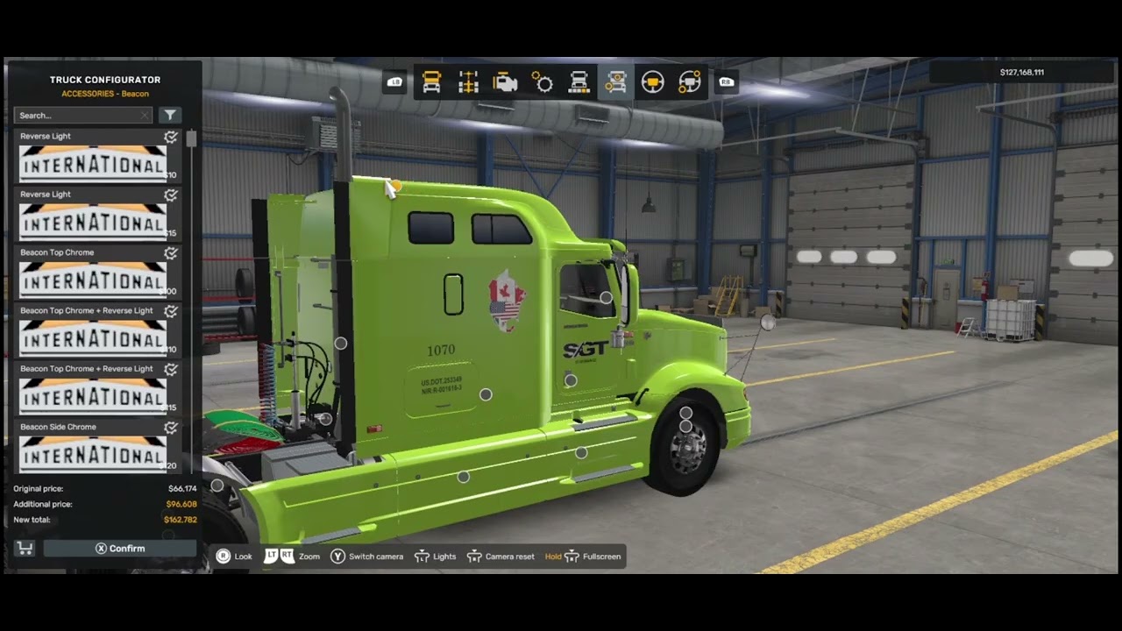Screen dimensions: 1122x631
Task: Select the Reverse Light $10 thumbnail
Action: (x=92, y=164)
